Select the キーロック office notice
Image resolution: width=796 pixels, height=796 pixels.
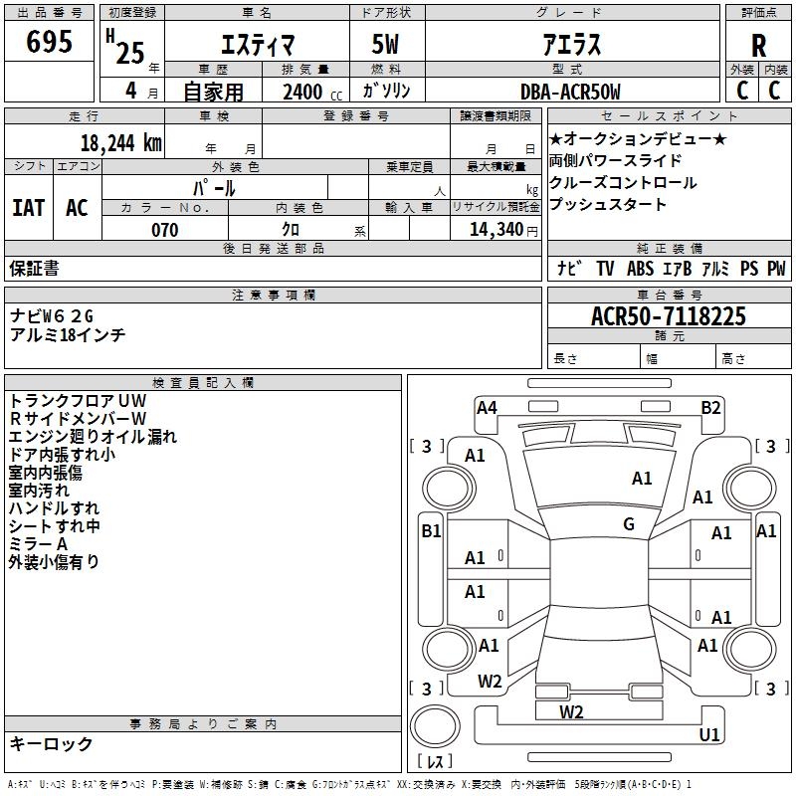point(51,743)
